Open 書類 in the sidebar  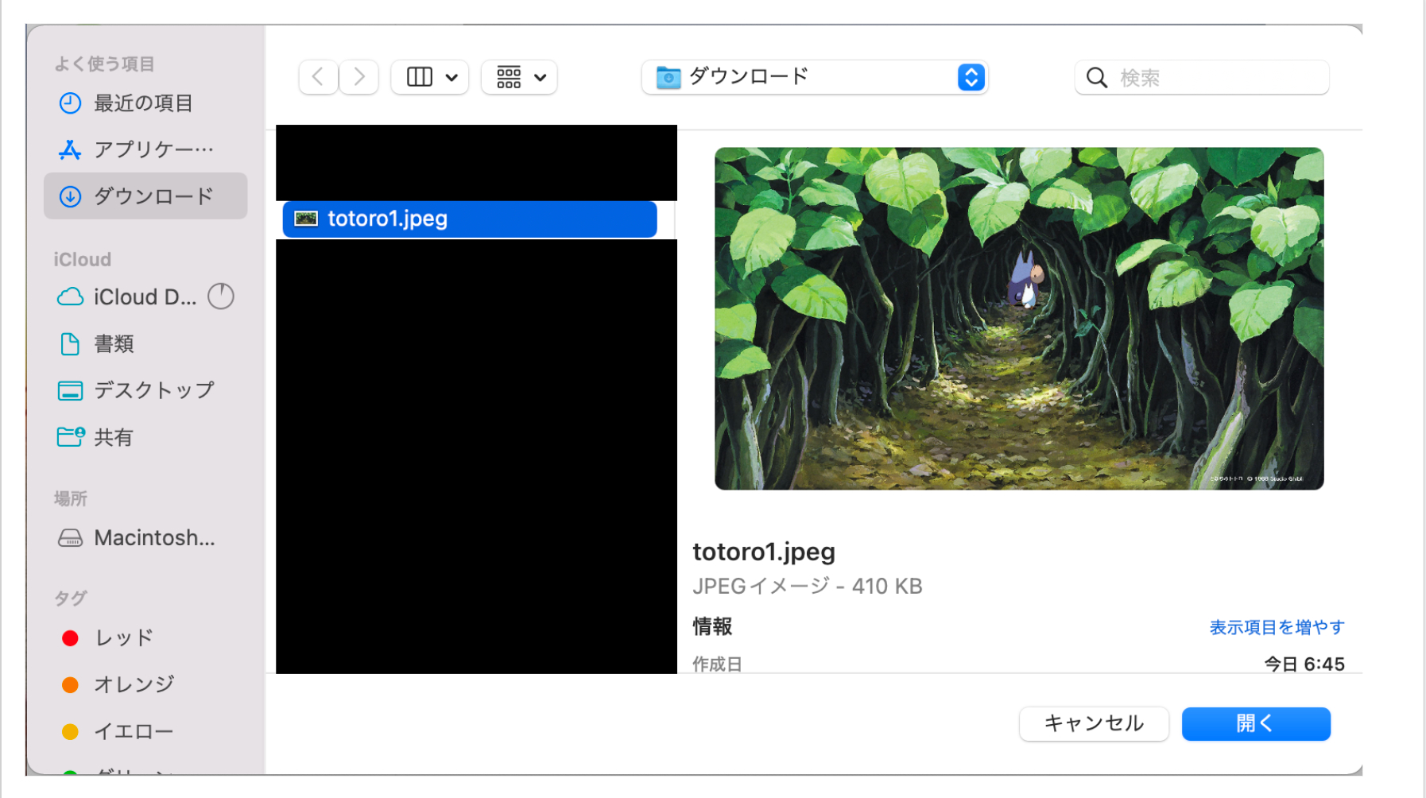click(x=145, y=344)
